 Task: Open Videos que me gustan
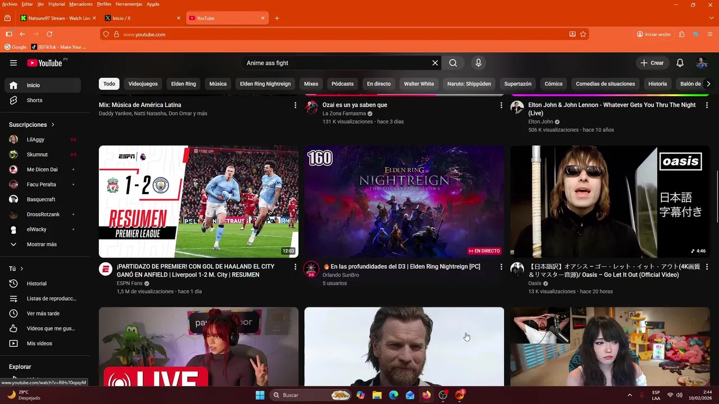[x=43, y=328]
